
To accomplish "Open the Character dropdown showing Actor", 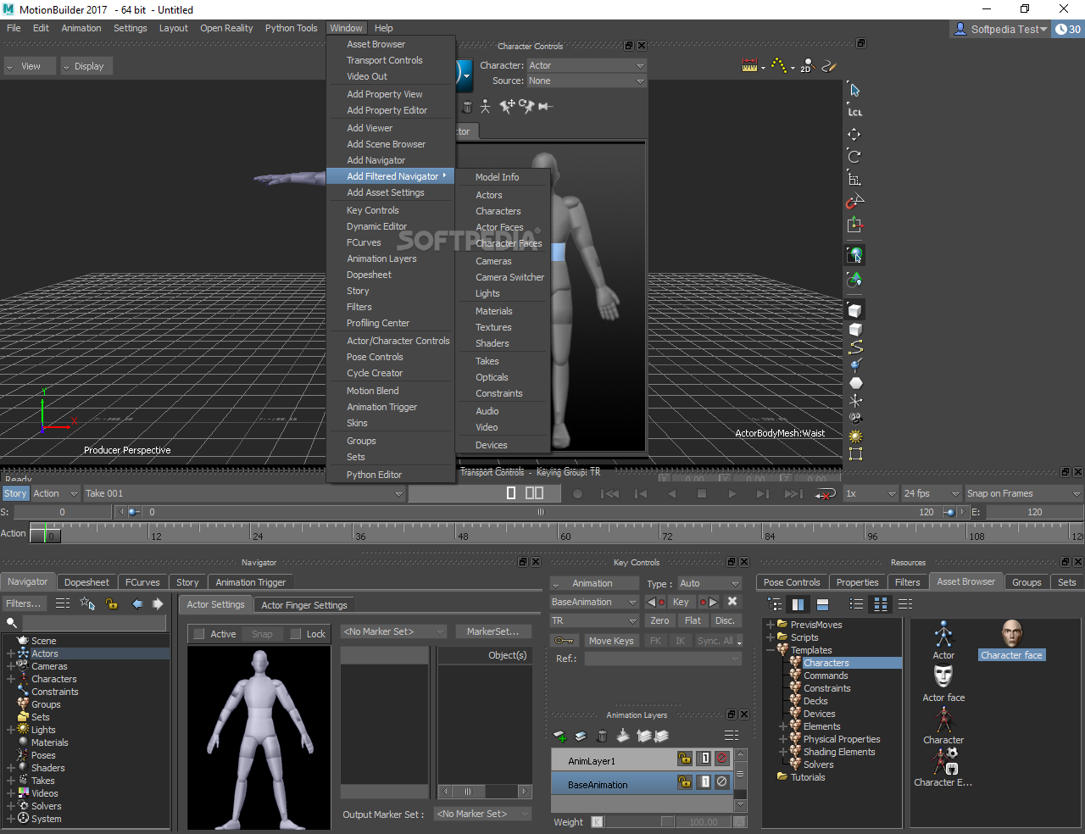I will pos(586,65).
